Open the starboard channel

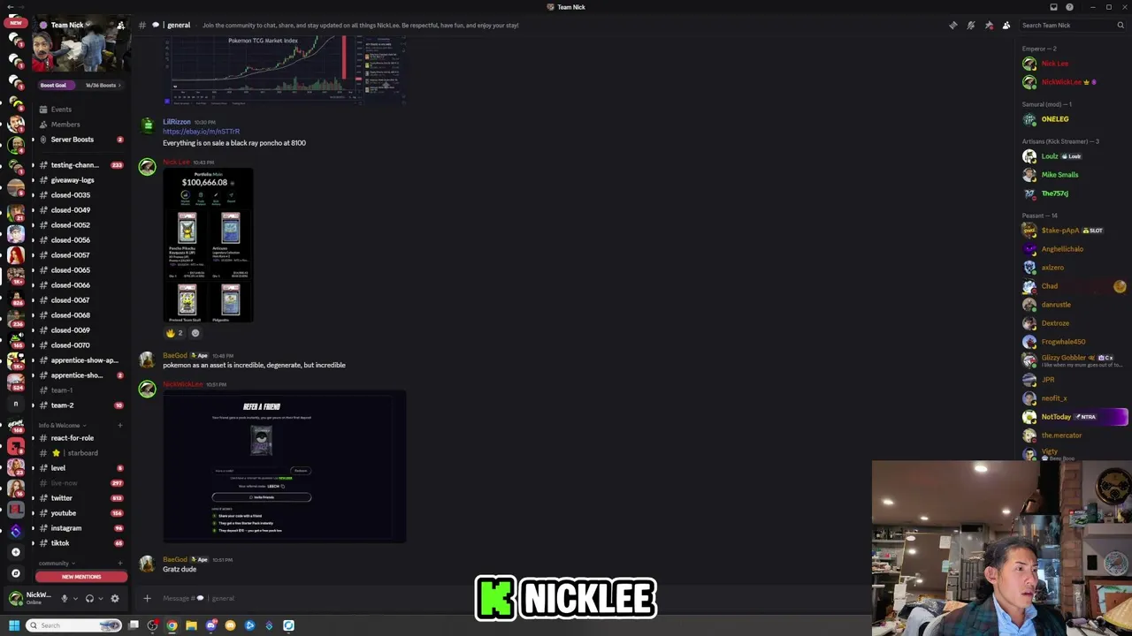click(x=80, y=453)
